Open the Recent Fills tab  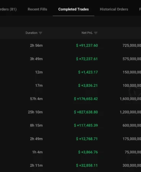point(37,9)
